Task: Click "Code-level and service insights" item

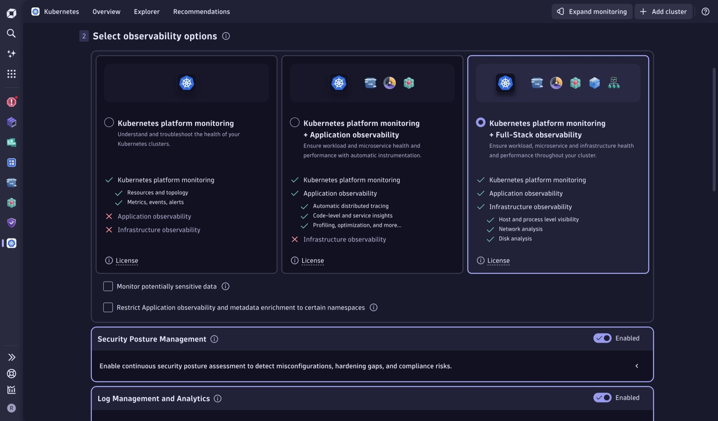Action: pyautogui.click(x=353, y=216)
